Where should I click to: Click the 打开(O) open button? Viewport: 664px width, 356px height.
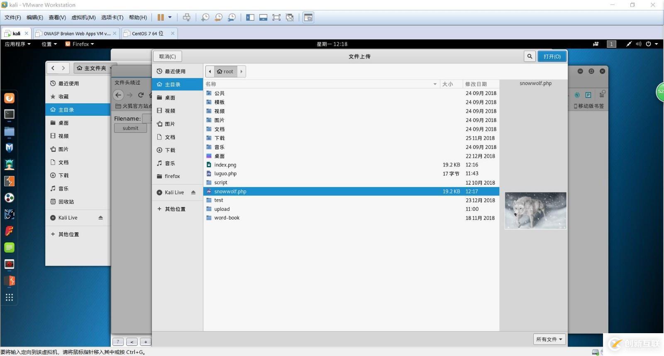[552, 56]
